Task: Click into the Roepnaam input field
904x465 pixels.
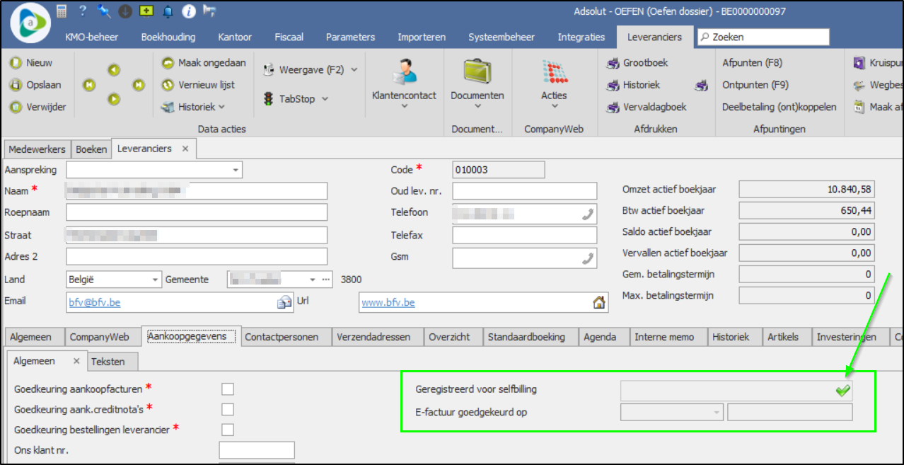Action: coord(196,212)
